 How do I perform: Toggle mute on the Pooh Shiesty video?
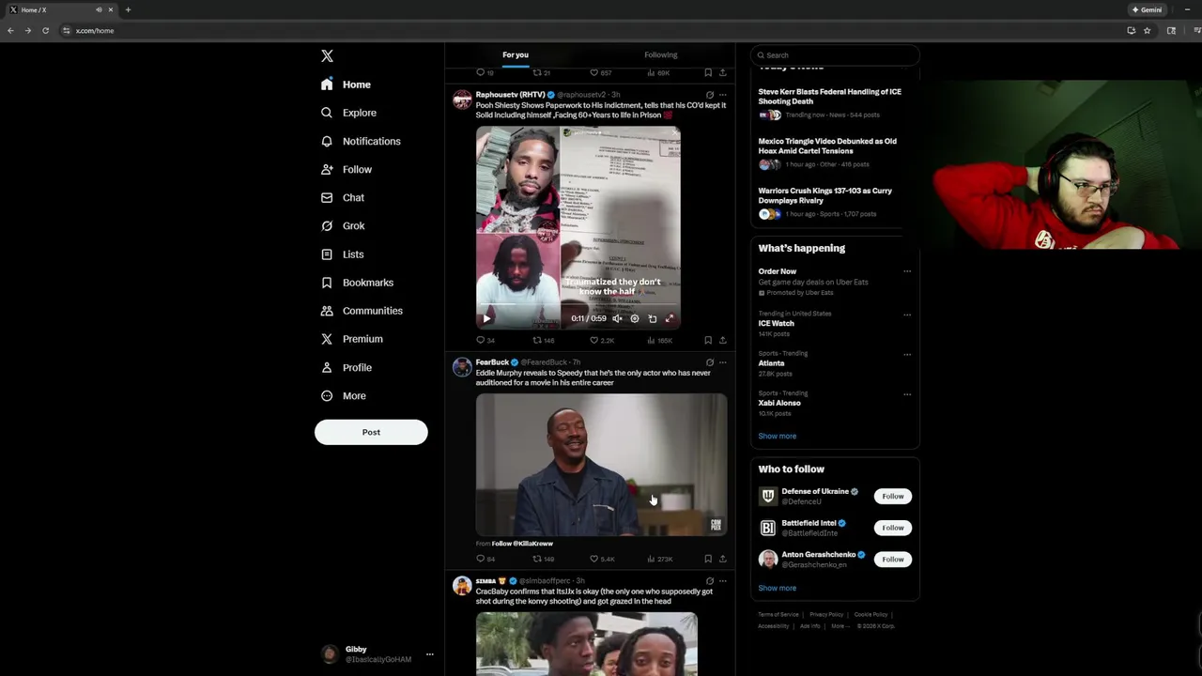point(617,318)
